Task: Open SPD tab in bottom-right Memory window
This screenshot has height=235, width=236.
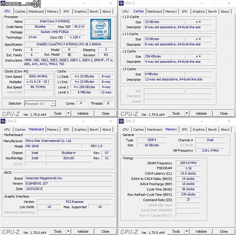Action: 184,130
